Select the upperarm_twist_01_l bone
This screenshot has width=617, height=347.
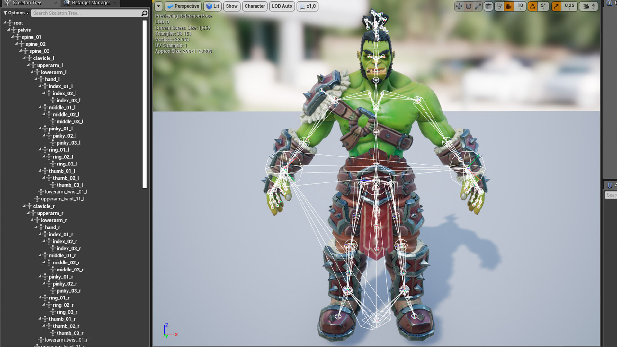(x=62, y=199)
